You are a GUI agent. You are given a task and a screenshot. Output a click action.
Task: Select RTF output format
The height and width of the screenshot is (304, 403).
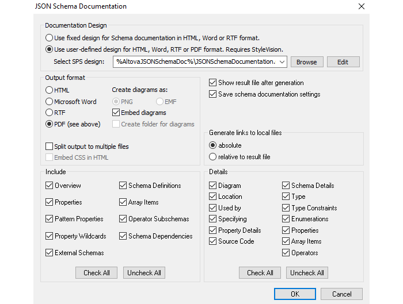click(x=50, y=113)
